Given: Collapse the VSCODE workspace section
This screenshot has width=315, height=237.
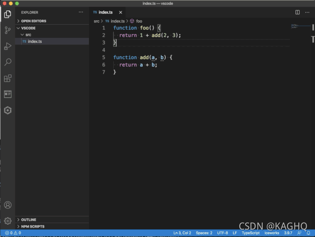Looking at the screenshot, I should click(x=52, y=28).
